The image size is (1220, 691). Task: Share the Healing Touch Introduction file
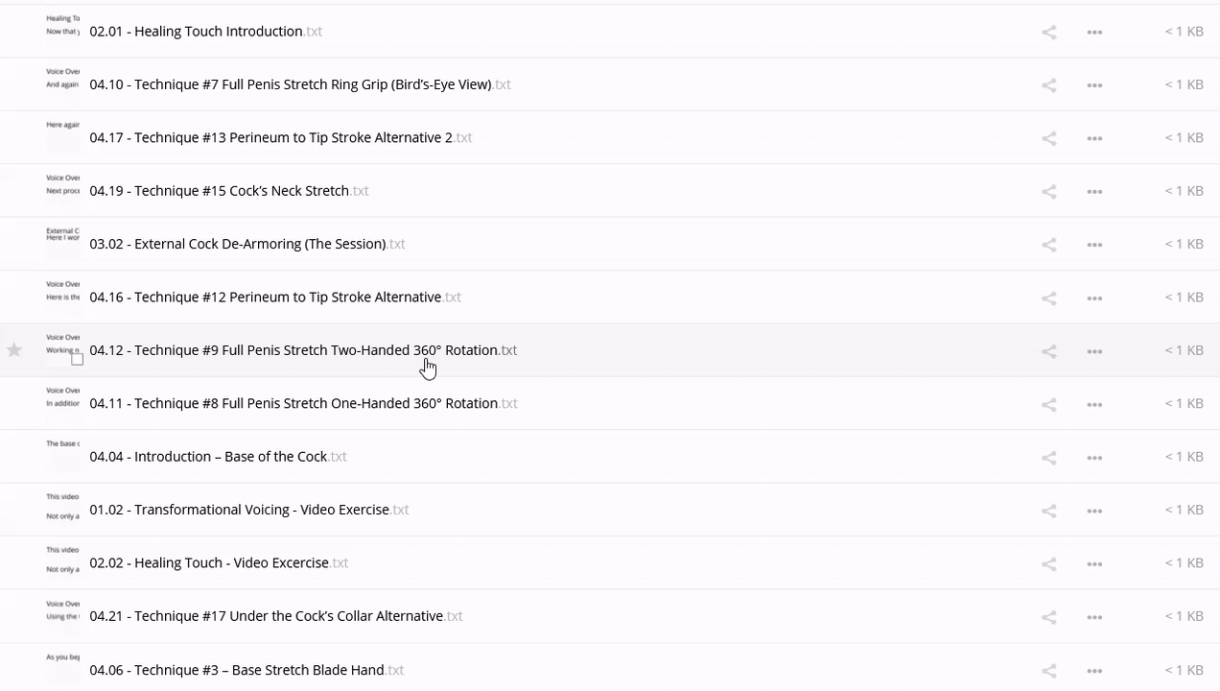coord(1048,33)
